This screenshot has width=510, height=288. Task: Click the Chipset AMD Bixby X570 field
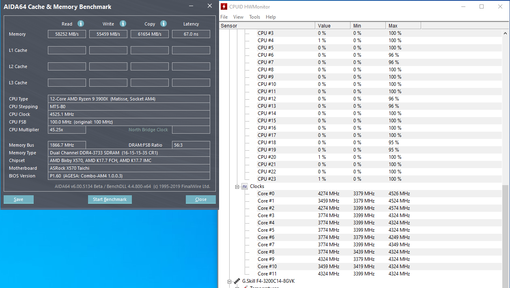coord(129,160)
